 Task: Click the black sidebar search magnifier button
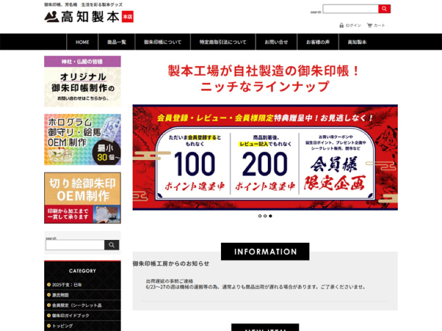(x=112, y=245)
